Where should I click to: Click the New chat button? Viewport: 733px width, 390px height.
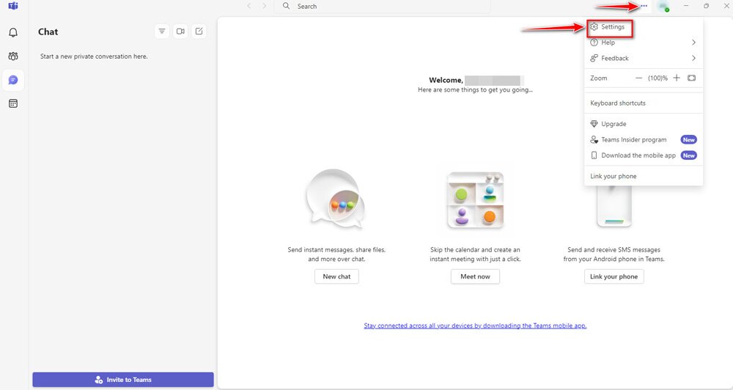tap(336, 276)
